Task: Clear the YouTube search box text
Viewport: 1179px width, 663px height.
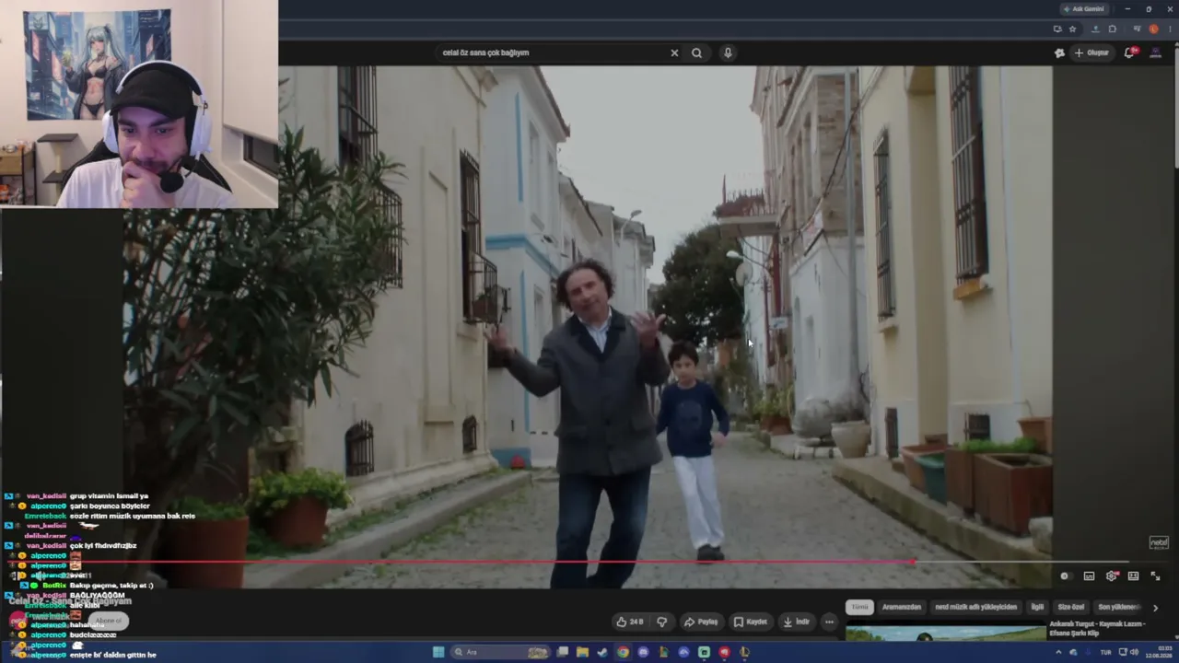Action: [674, 52]
